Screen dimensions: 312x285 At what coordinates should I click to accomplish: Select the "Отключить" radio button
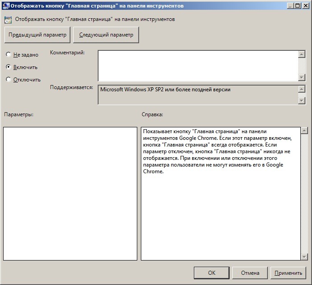8,80
